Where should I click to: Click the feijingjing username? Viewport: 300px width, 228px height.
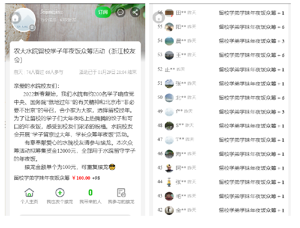click(x=51, y=12)
